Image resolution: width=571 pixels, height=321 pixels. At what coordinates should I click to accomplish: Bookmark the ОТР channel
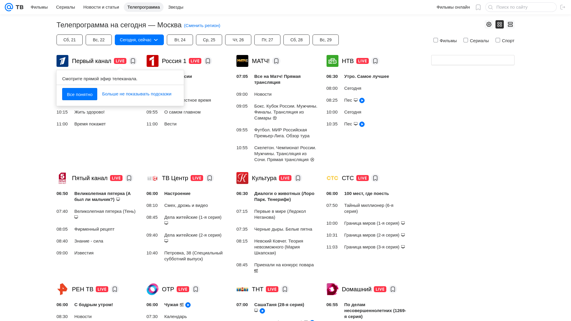(x=196, y=289)
